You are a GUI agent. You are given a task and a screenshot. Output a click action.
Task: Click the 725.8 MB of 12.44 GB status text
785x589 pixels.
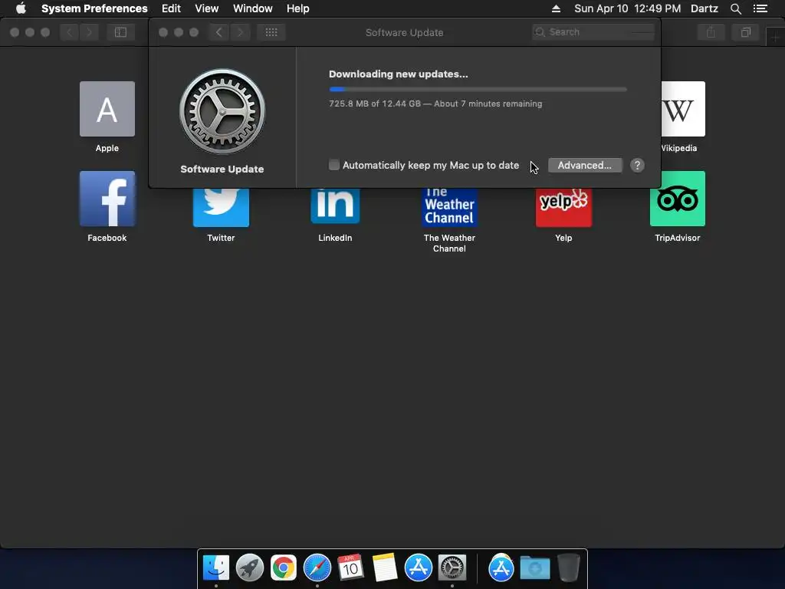(435, 104)
